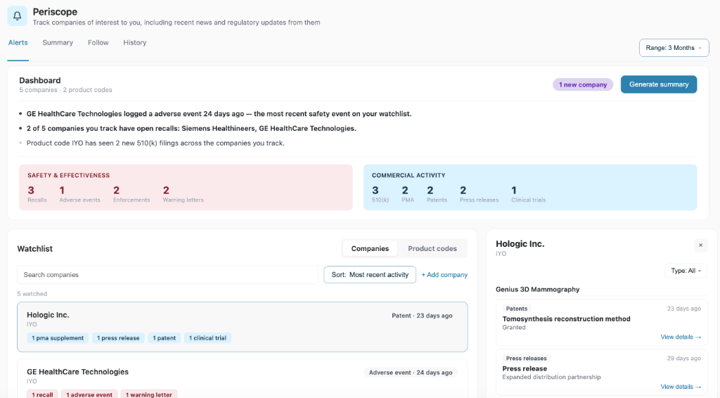Image resolution: width=720 pixels, height=398 pixels.
Task: Click the + Add company link
Action: click(444, 274)
